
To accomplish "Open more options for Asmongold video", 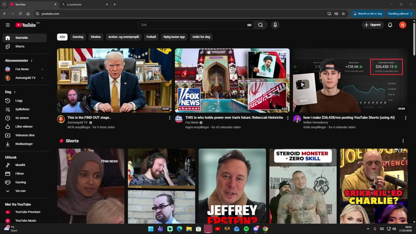I will (170, 118).
